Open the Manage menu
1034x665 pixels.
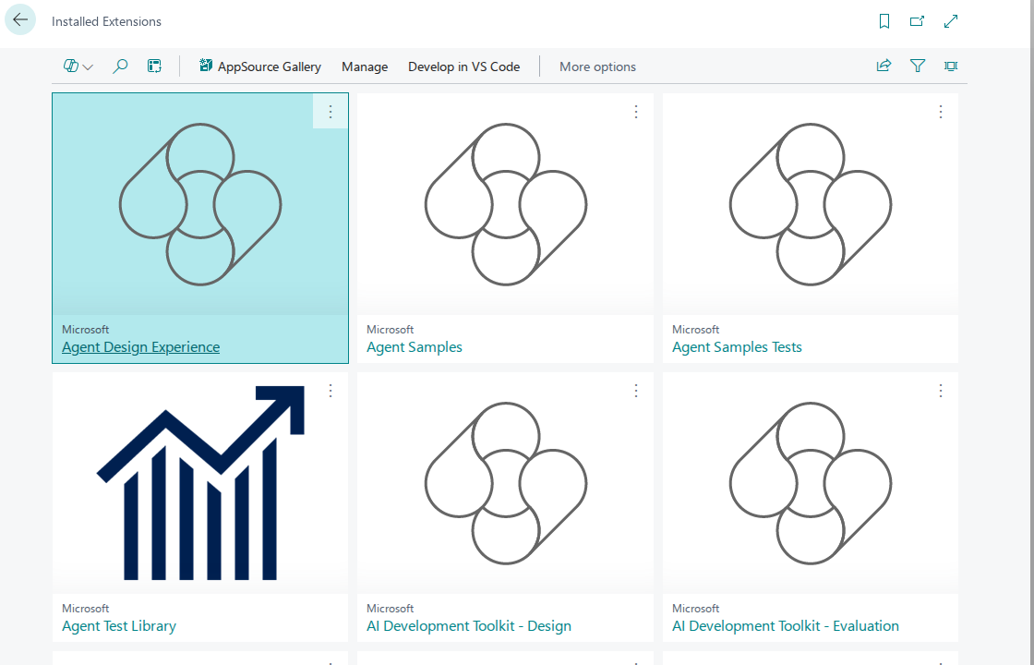point(365,66)
